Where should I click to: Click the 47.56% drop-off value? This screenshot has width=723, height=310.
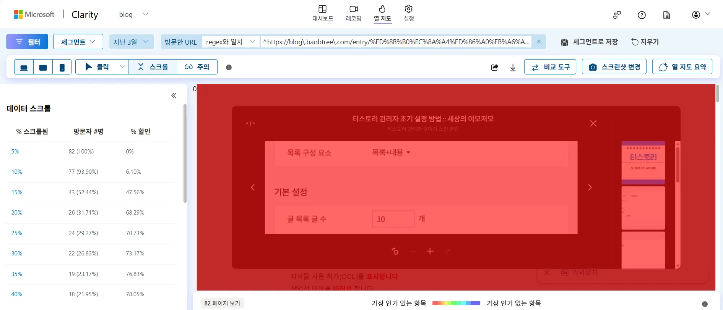(x=135, y=192)
